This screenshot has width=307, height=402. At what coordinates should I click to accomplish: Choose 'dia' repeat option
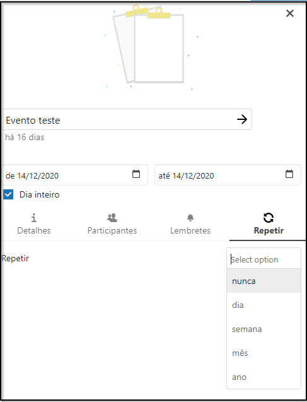tap(264, 305)
